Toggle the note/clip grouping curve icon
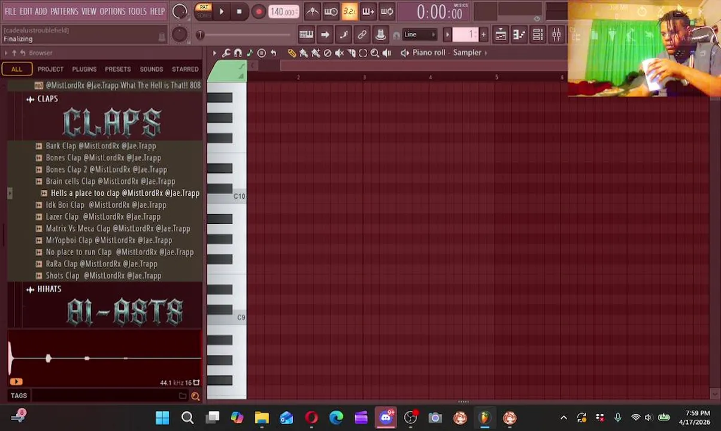Viewport: 721px width, 431px height. tap(343, 35)
